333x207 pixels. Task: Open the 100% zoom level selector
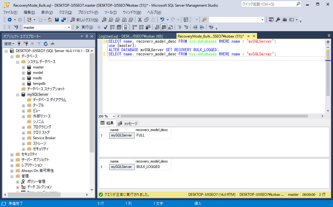tap(113, 116)
